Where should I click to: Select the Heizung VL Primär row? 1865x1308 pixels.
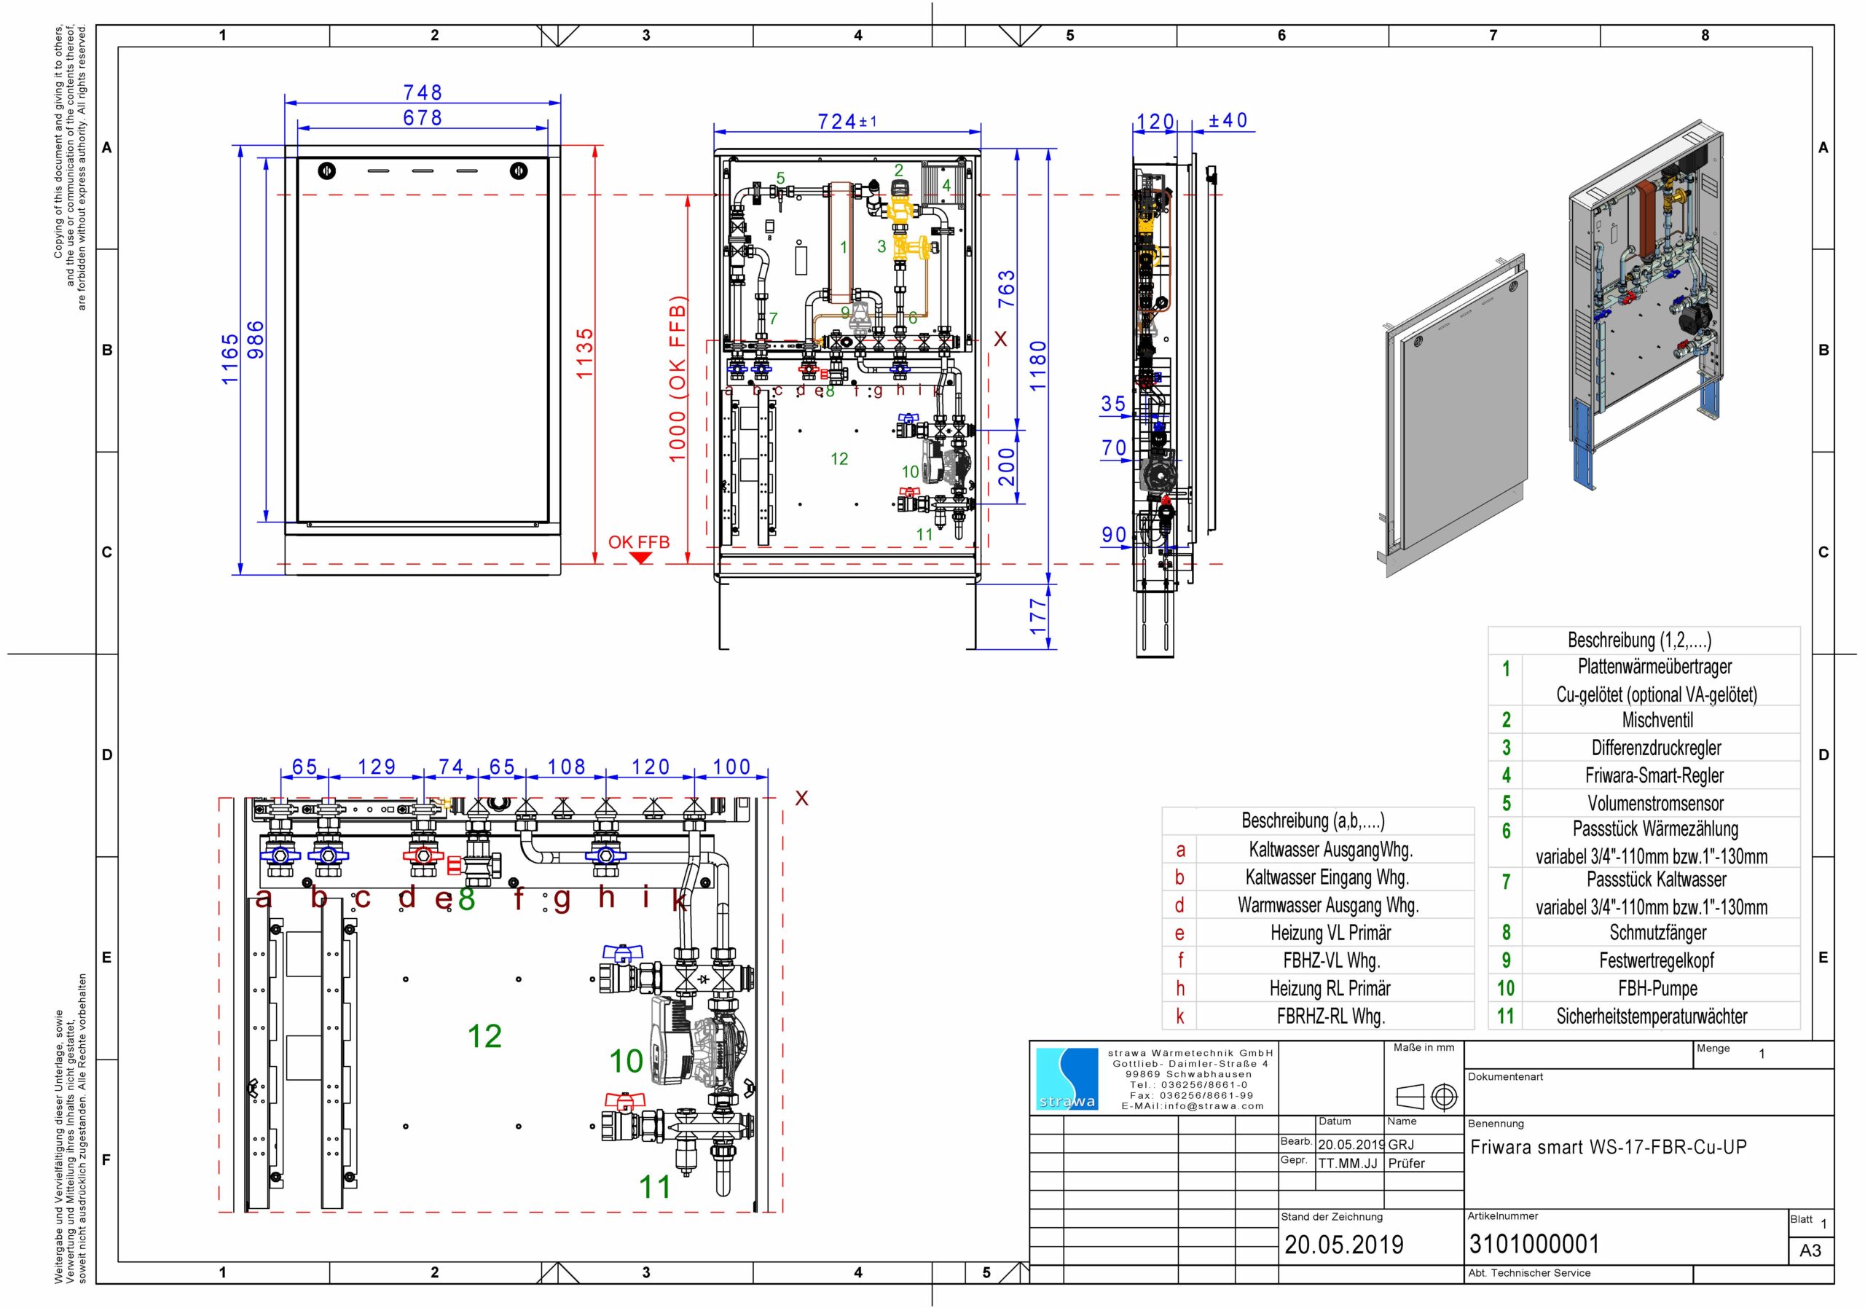(1319, 933)
